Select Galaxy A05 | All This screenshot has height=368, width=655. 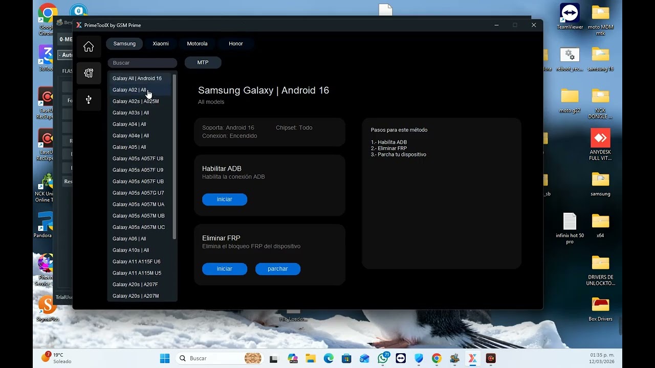point(140,147)
